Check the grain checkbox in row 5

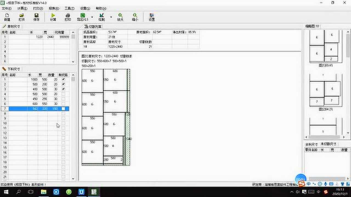[x=63, y=99]
